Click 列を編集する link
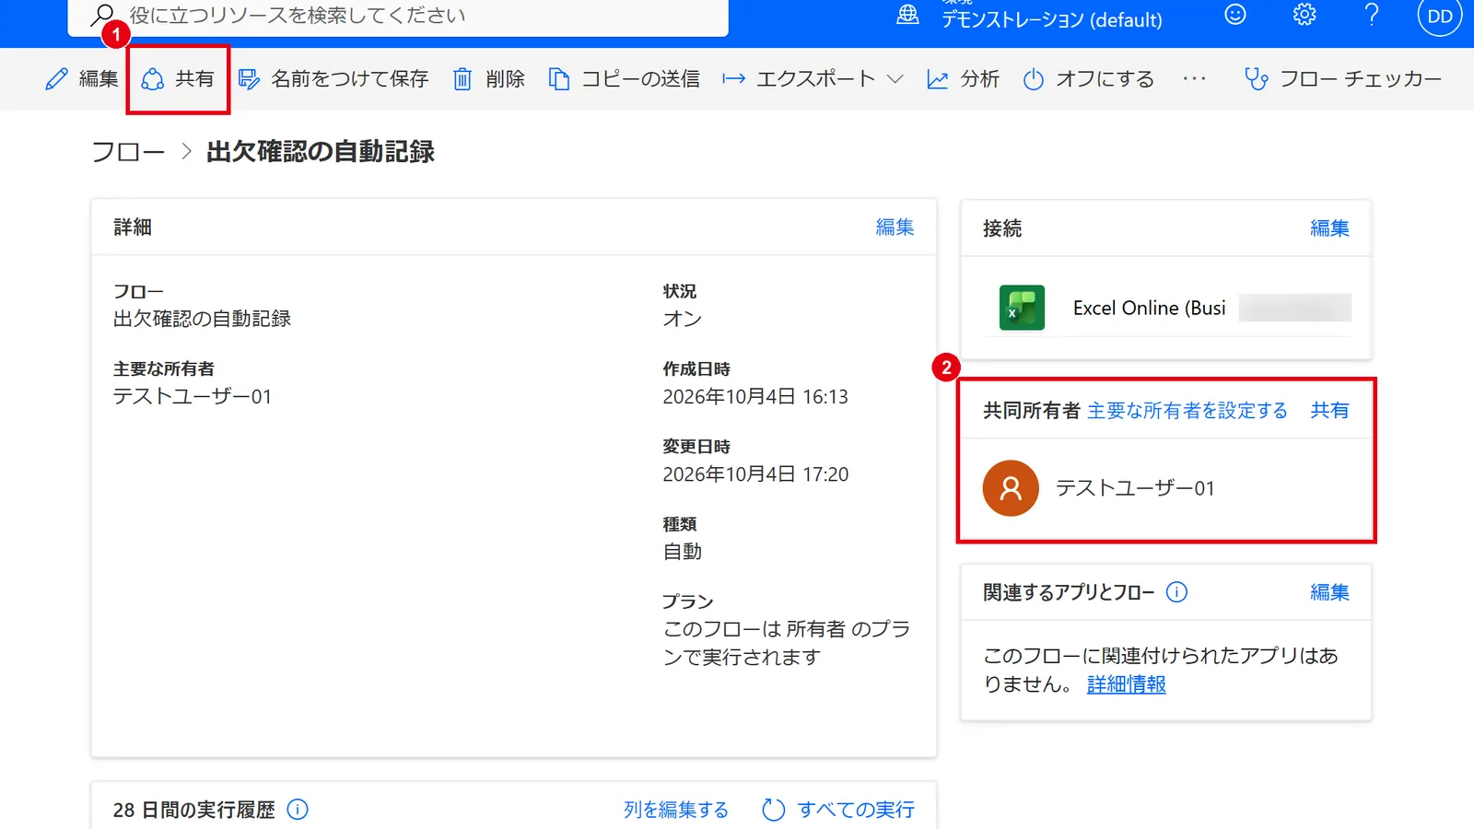1474x829 pixels. tap(676, 810)
